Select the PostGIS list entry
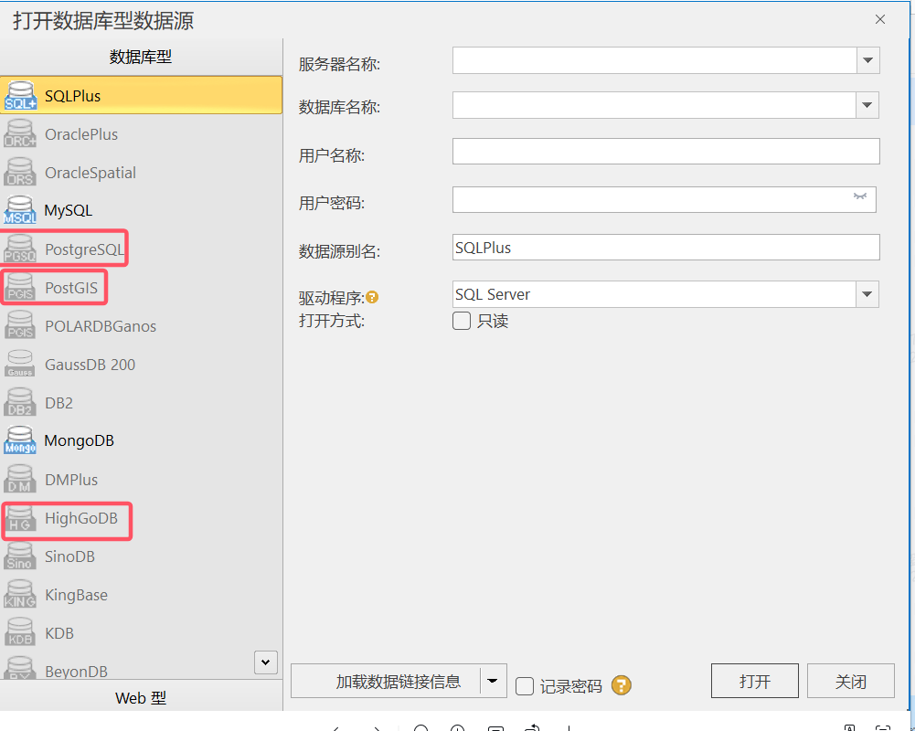 [x=141, y=288]
